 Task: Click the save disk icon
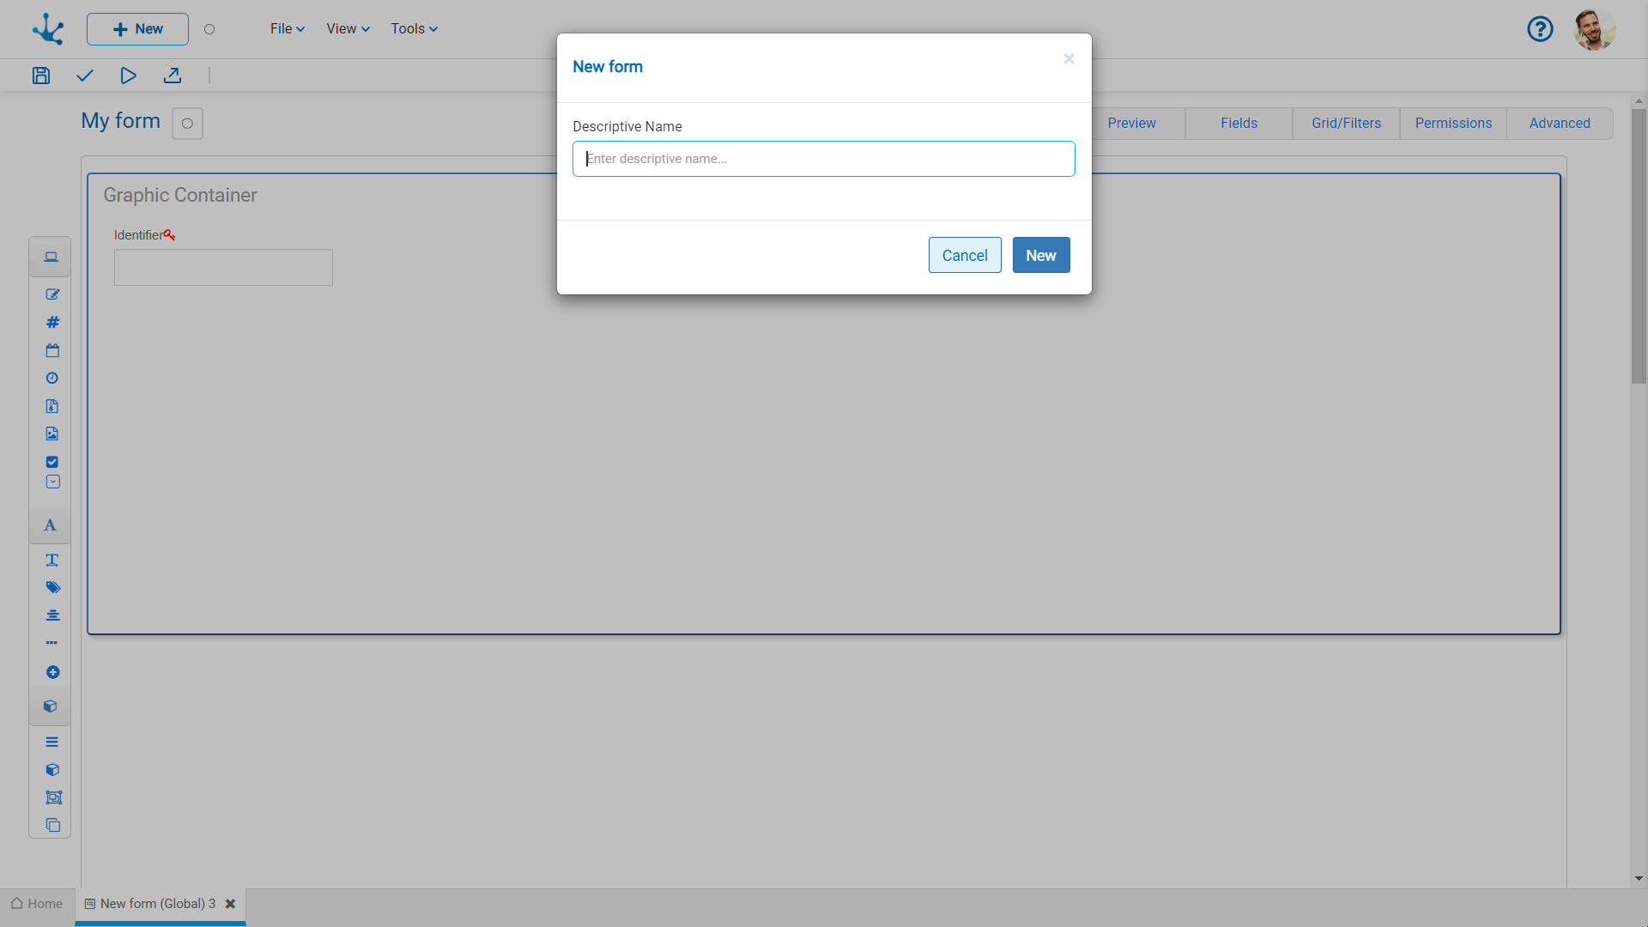point(40,76)
